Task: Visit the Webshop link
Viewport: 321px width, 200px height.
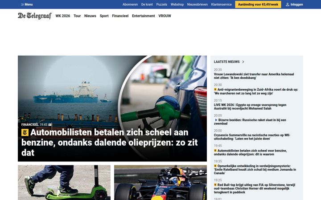Action: [177, 4]
